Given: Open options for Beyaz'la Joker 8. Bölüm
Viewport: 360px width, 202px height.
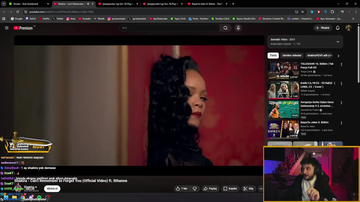Looking at the screenshot, I should pos(341,123).
